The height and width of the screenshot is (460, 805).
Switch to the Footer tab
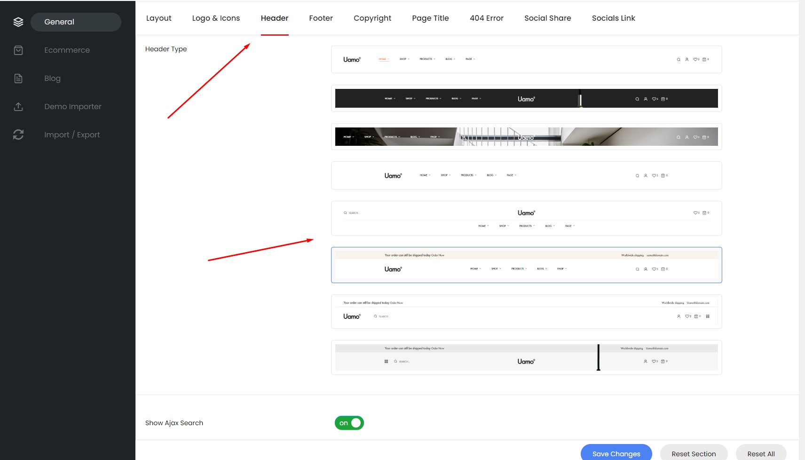[321, 18]
